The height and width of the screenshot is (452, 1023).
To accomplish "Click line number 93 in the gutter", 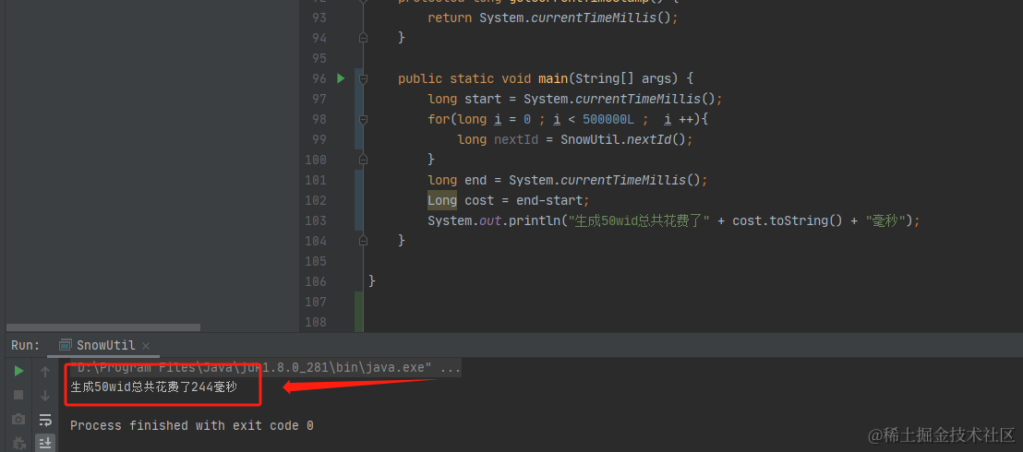I will pos(319,18).
